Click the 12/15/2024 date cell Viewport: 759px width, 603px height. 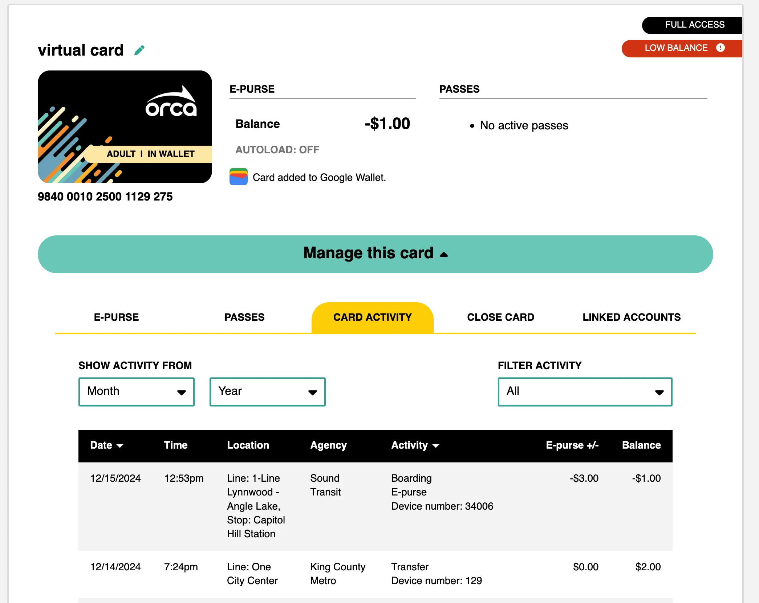pyautogui.click(x=115, y=478)
